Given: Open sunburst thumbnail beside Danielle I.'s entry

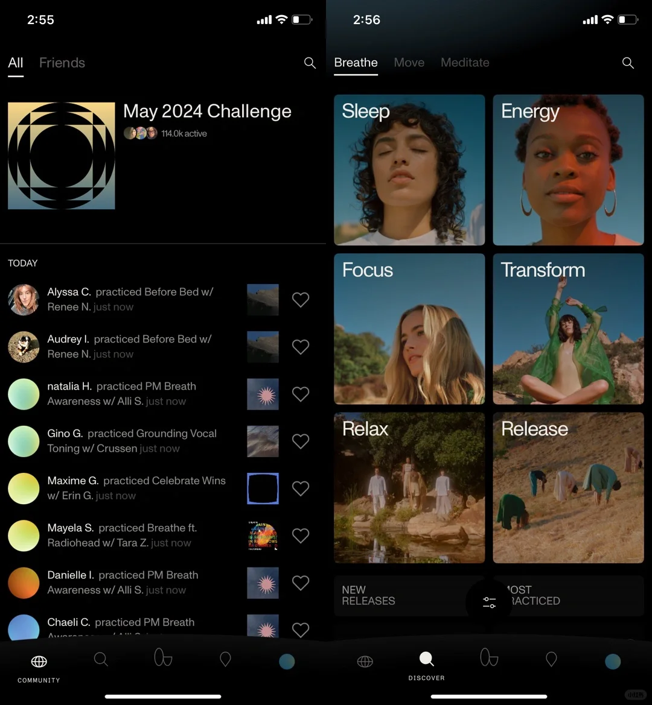Looking at the screenshot, I should click(263, 583).
